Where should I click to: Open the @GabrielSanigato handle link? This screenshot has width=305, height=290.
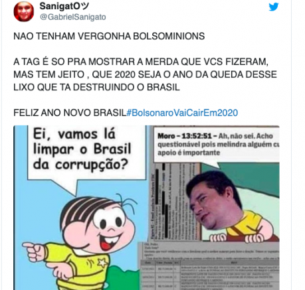click(73, 17)
